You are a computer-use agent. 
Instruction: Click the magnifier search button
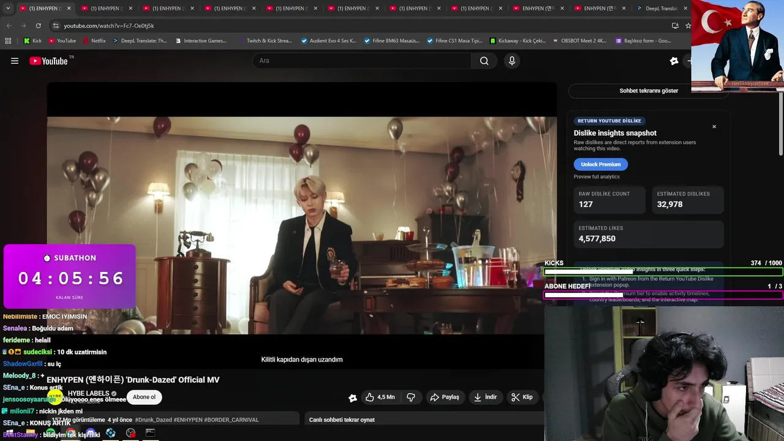coord(484,61)
